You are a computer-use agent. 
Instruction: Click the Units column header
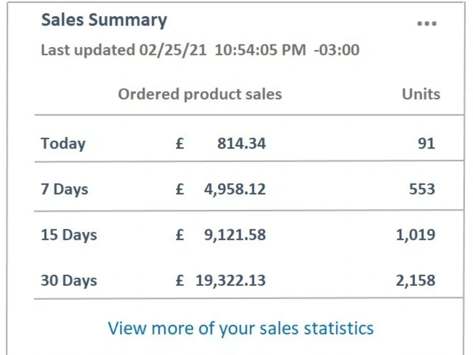click(421, 94)
